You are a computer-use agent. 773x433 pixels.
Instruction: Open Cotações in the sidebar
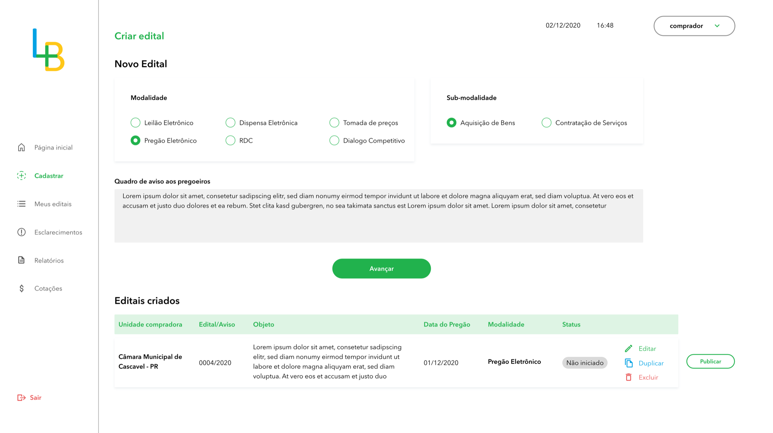[48, 288]
